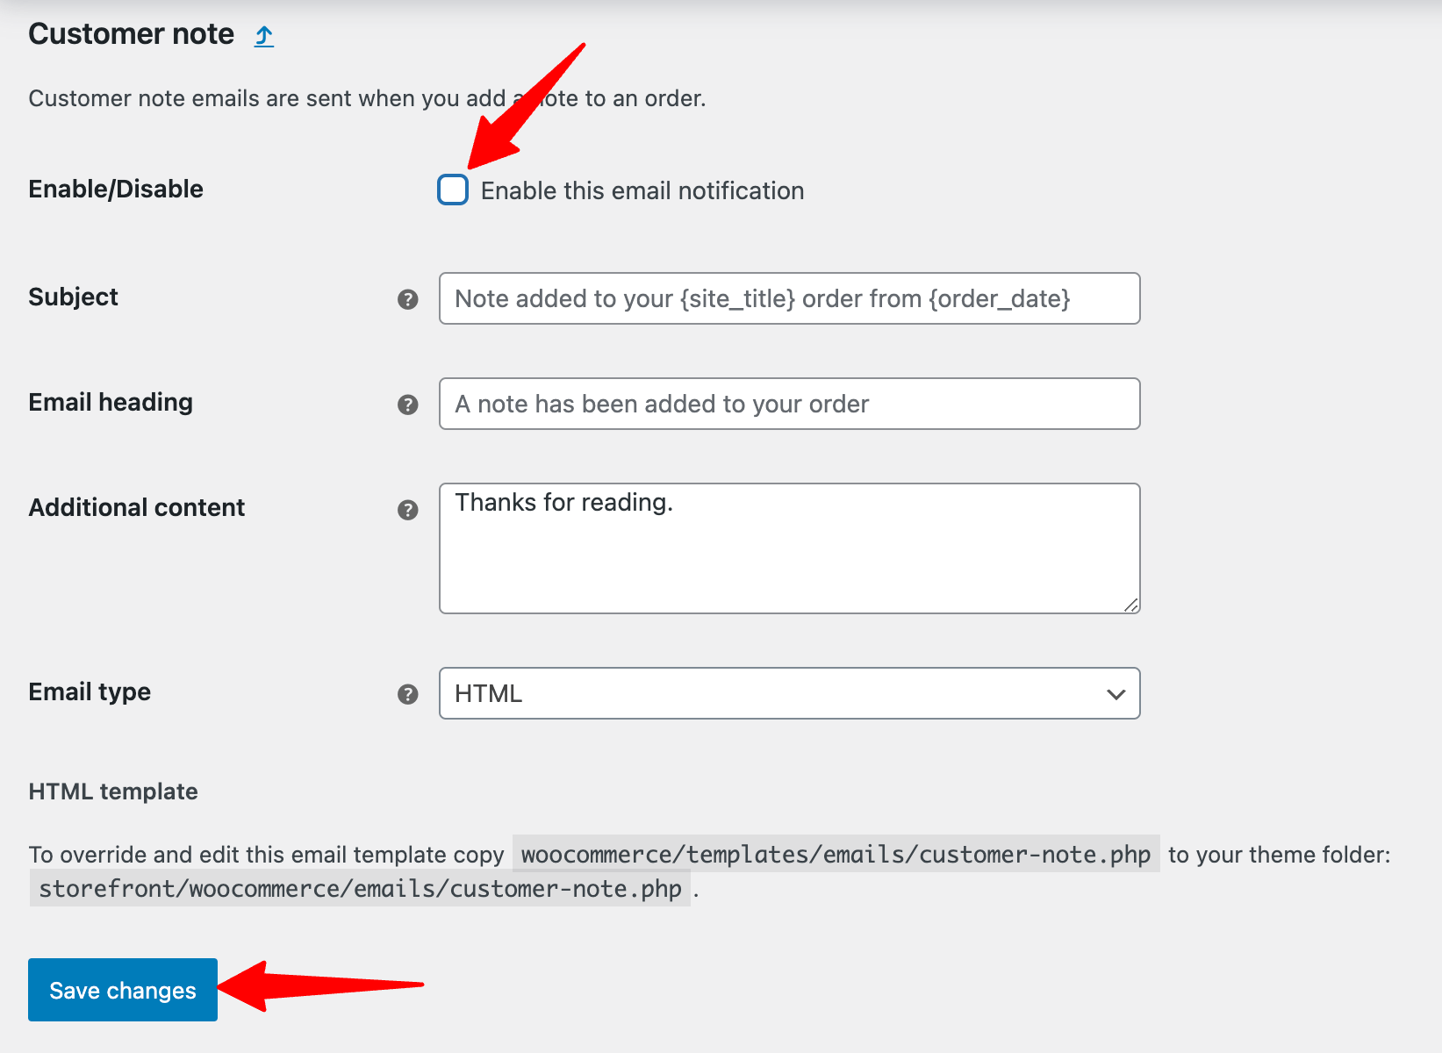This screenshot has width=1442, height=1053.
Task: Open help tooltip icon for Email heading
Action: pyautogui.click(x=408, y=405)
